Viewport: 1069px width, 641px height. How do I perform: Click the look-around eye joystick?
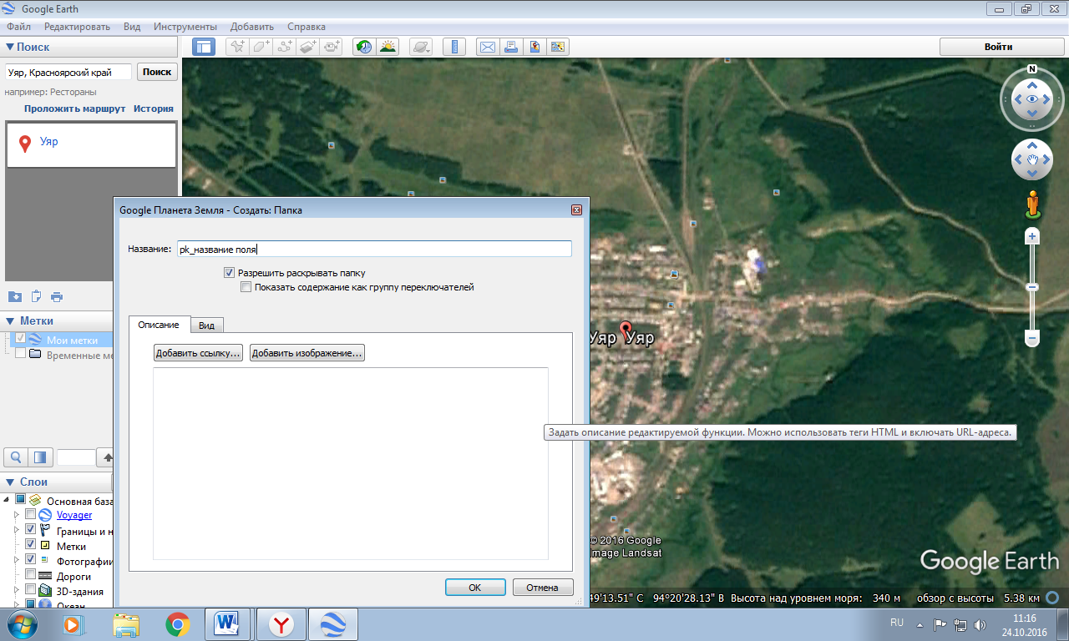1032,100
